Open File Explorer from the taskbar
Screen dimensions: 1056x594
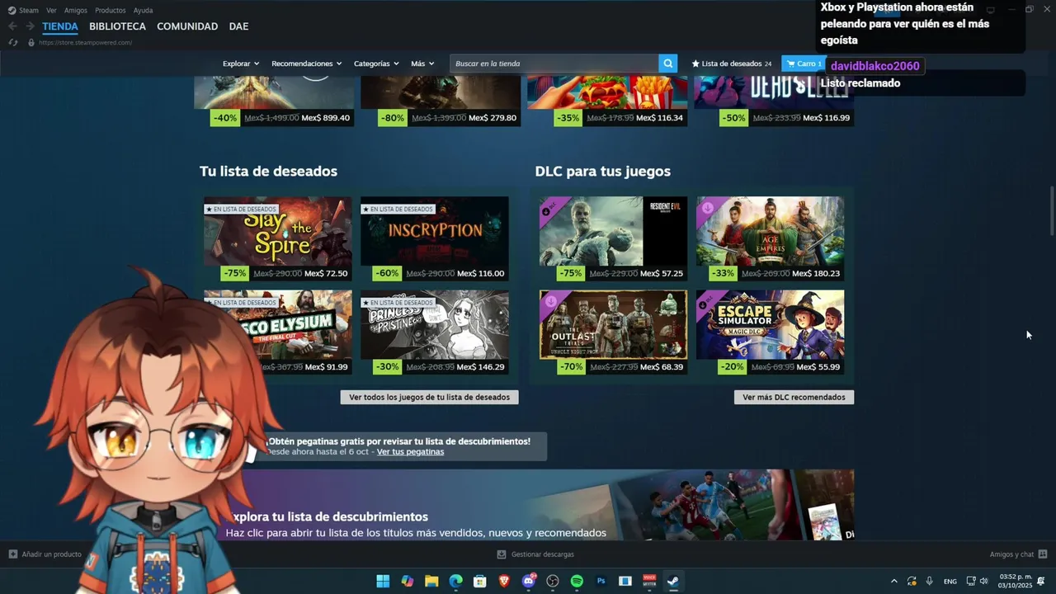(431, 581)
